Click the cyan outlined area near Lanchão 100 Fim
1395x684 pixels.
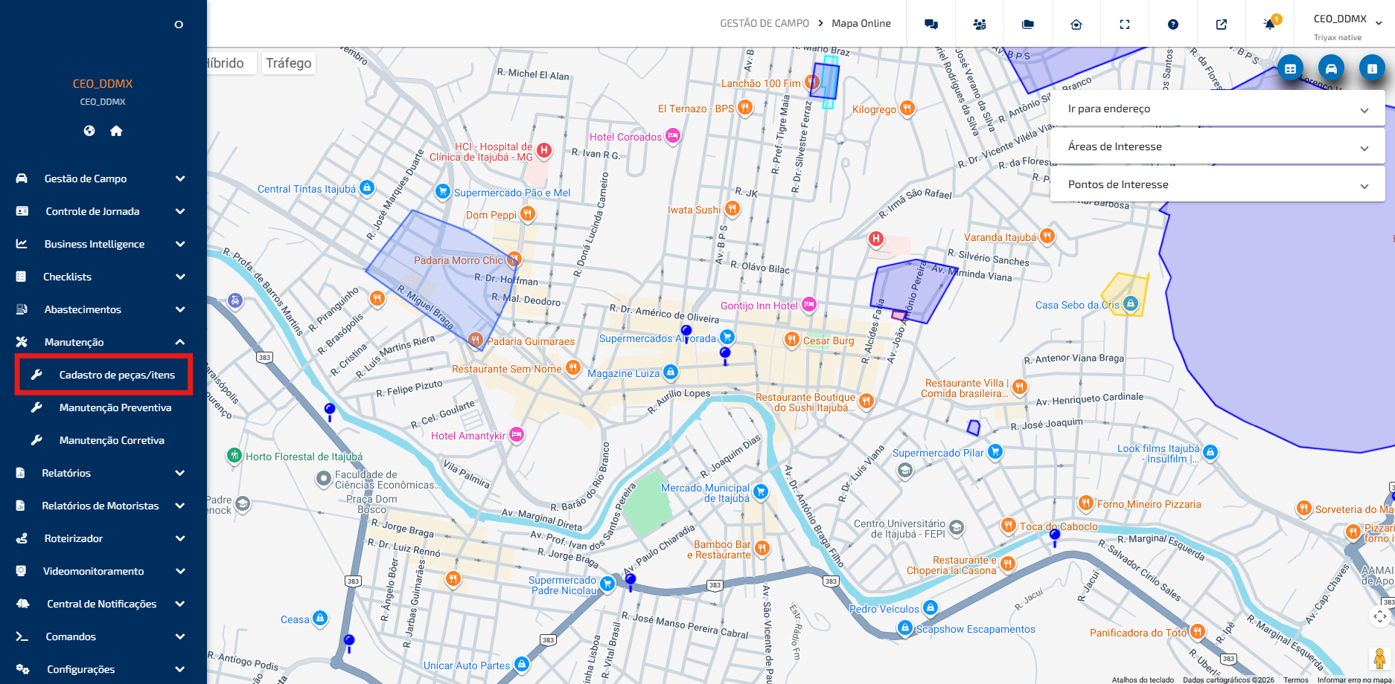click(x=829, y=83)
